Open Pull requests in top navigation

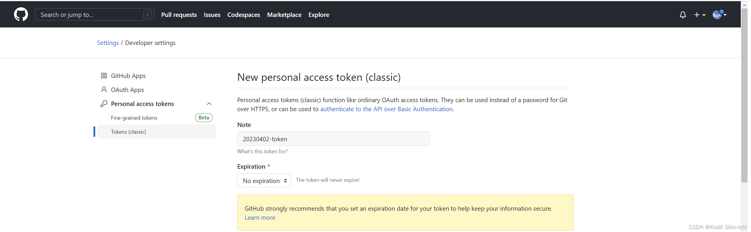(179, 15)
